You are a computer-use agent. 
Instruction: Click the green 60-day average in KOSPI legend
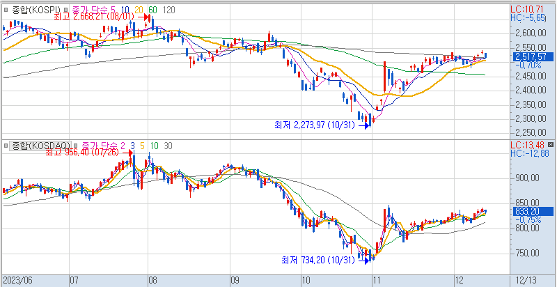point(152,10)
